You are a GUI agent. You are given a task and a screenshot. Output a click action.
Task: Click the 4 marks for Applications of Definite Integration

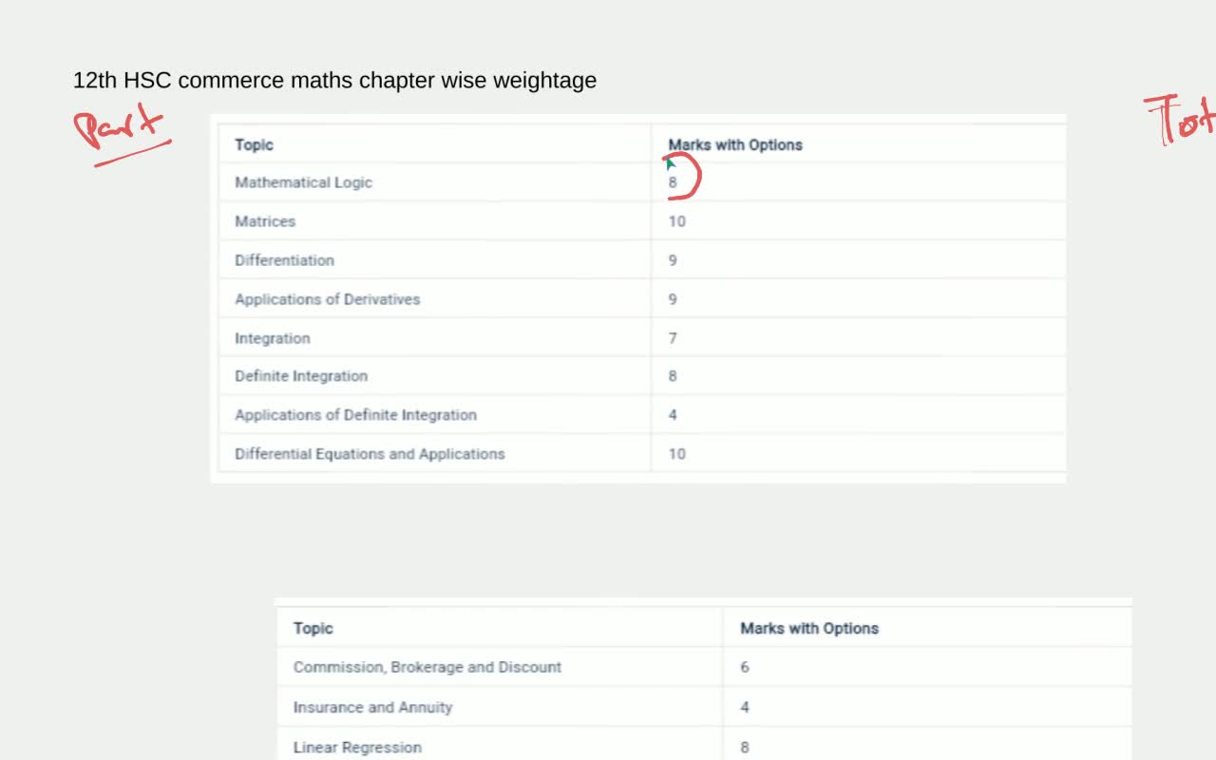[x=673, y=415]
